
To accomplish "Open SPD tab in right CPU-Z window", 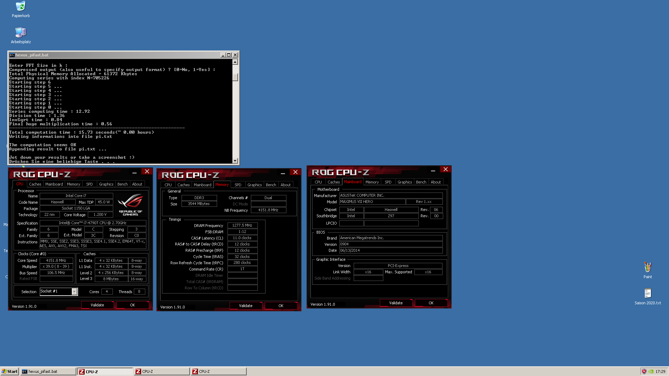I will tap(388, 182).
